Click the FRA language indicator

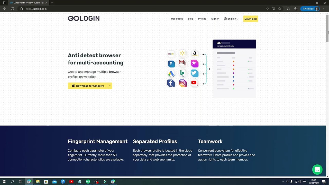pyautogui.click(x=305, y=182)
